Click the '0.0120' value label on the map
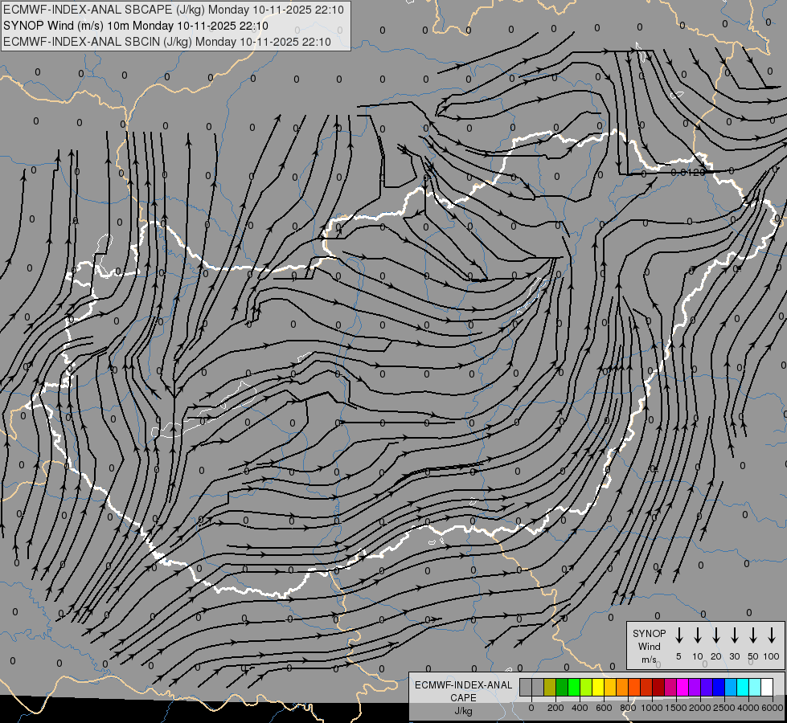The height and width of the screenshot is (723, 787). point(687,172)
